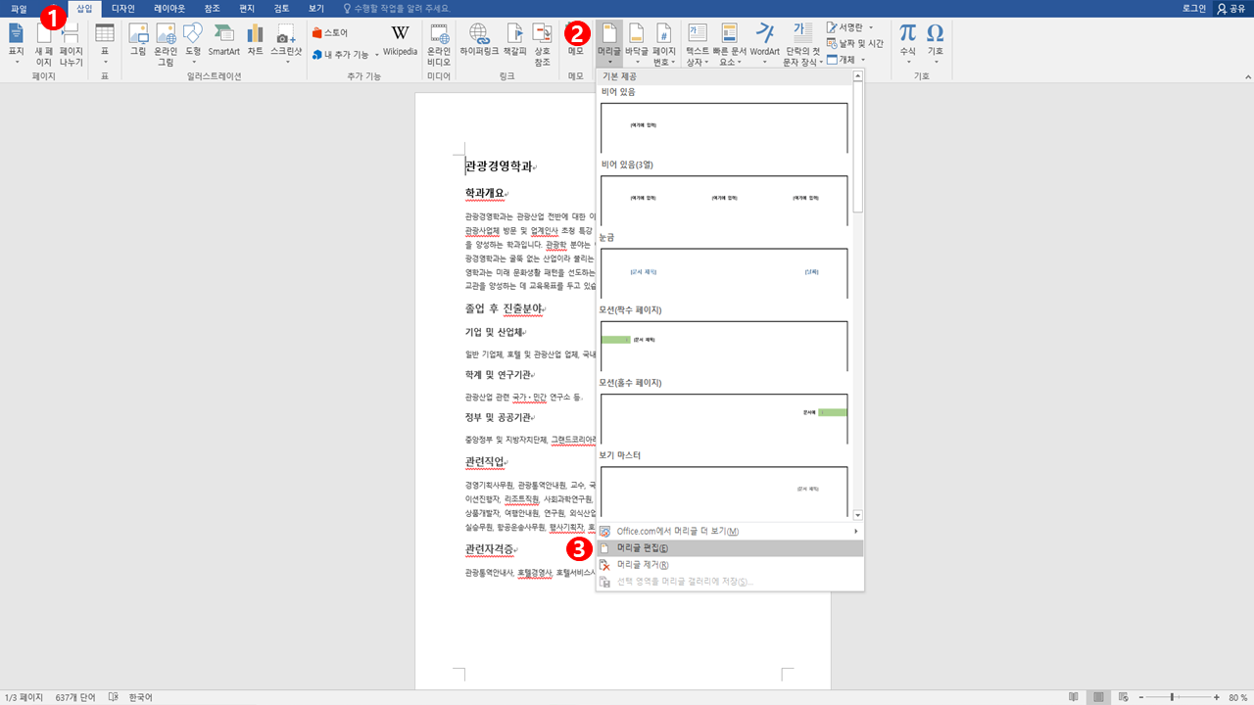Viewport: 1254px width, 705px height.
Task: Select the 비어 있음 header template
Action: pyautogui.click(x=726, y=125)
